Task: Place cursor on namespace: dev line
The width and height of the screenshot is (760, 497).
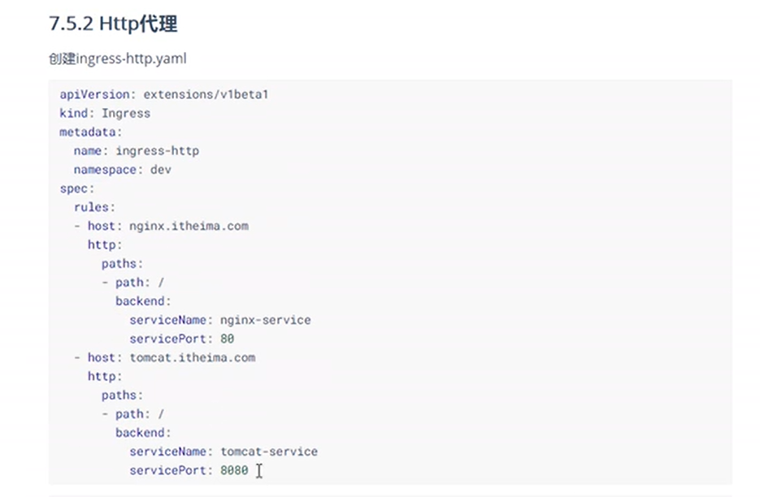Action: pyautogui.click(x=122, y=170)
